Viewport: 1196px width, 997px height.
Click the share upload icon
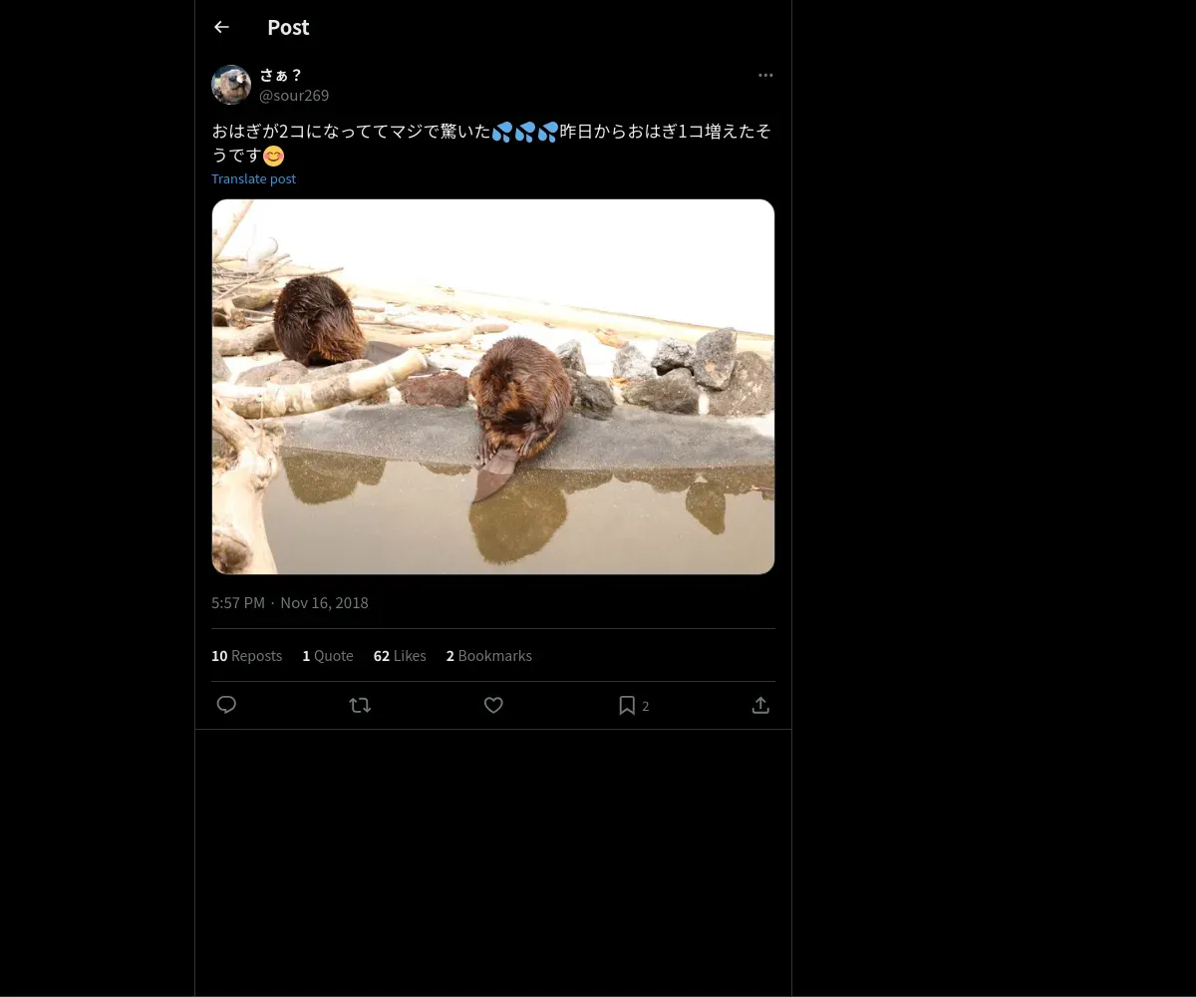760,705
